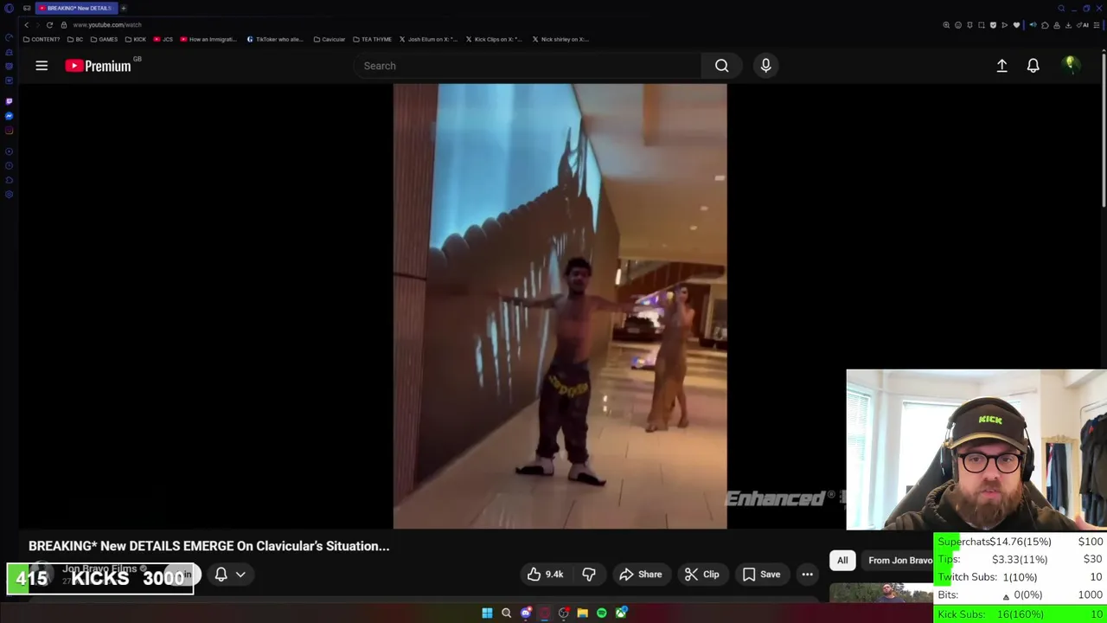1107x623 pixels.
Task: Open the extensions cube icon
Action: [x=1045, y=25]
